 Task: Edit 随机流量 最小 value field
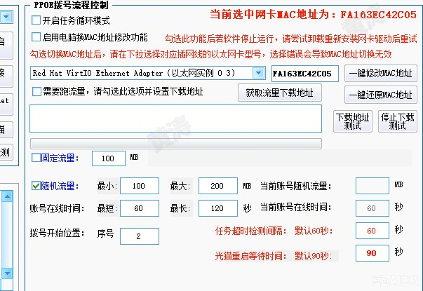[140, 186]
